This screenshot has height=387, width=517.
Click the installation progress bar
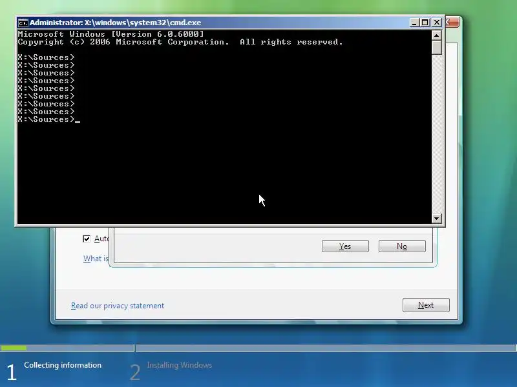pos(258,348)
